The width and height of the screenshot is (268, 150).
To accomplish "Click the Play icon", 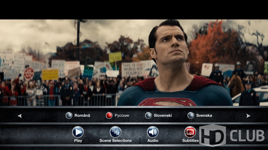I will pos(78,132).
